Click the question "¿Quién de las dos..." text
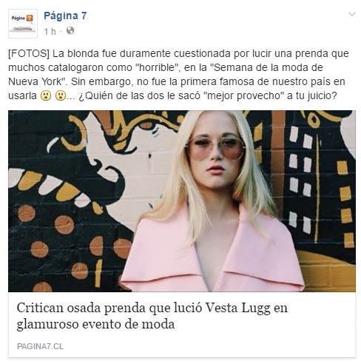 tap(208, 95)
